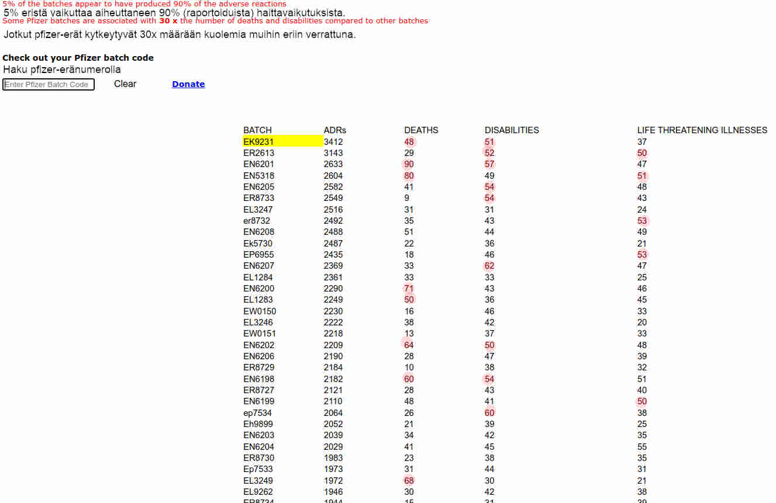Viewport: 776px width, 503px height.
Task: Select ADR count 2604
Action: (x=333, y=176)
